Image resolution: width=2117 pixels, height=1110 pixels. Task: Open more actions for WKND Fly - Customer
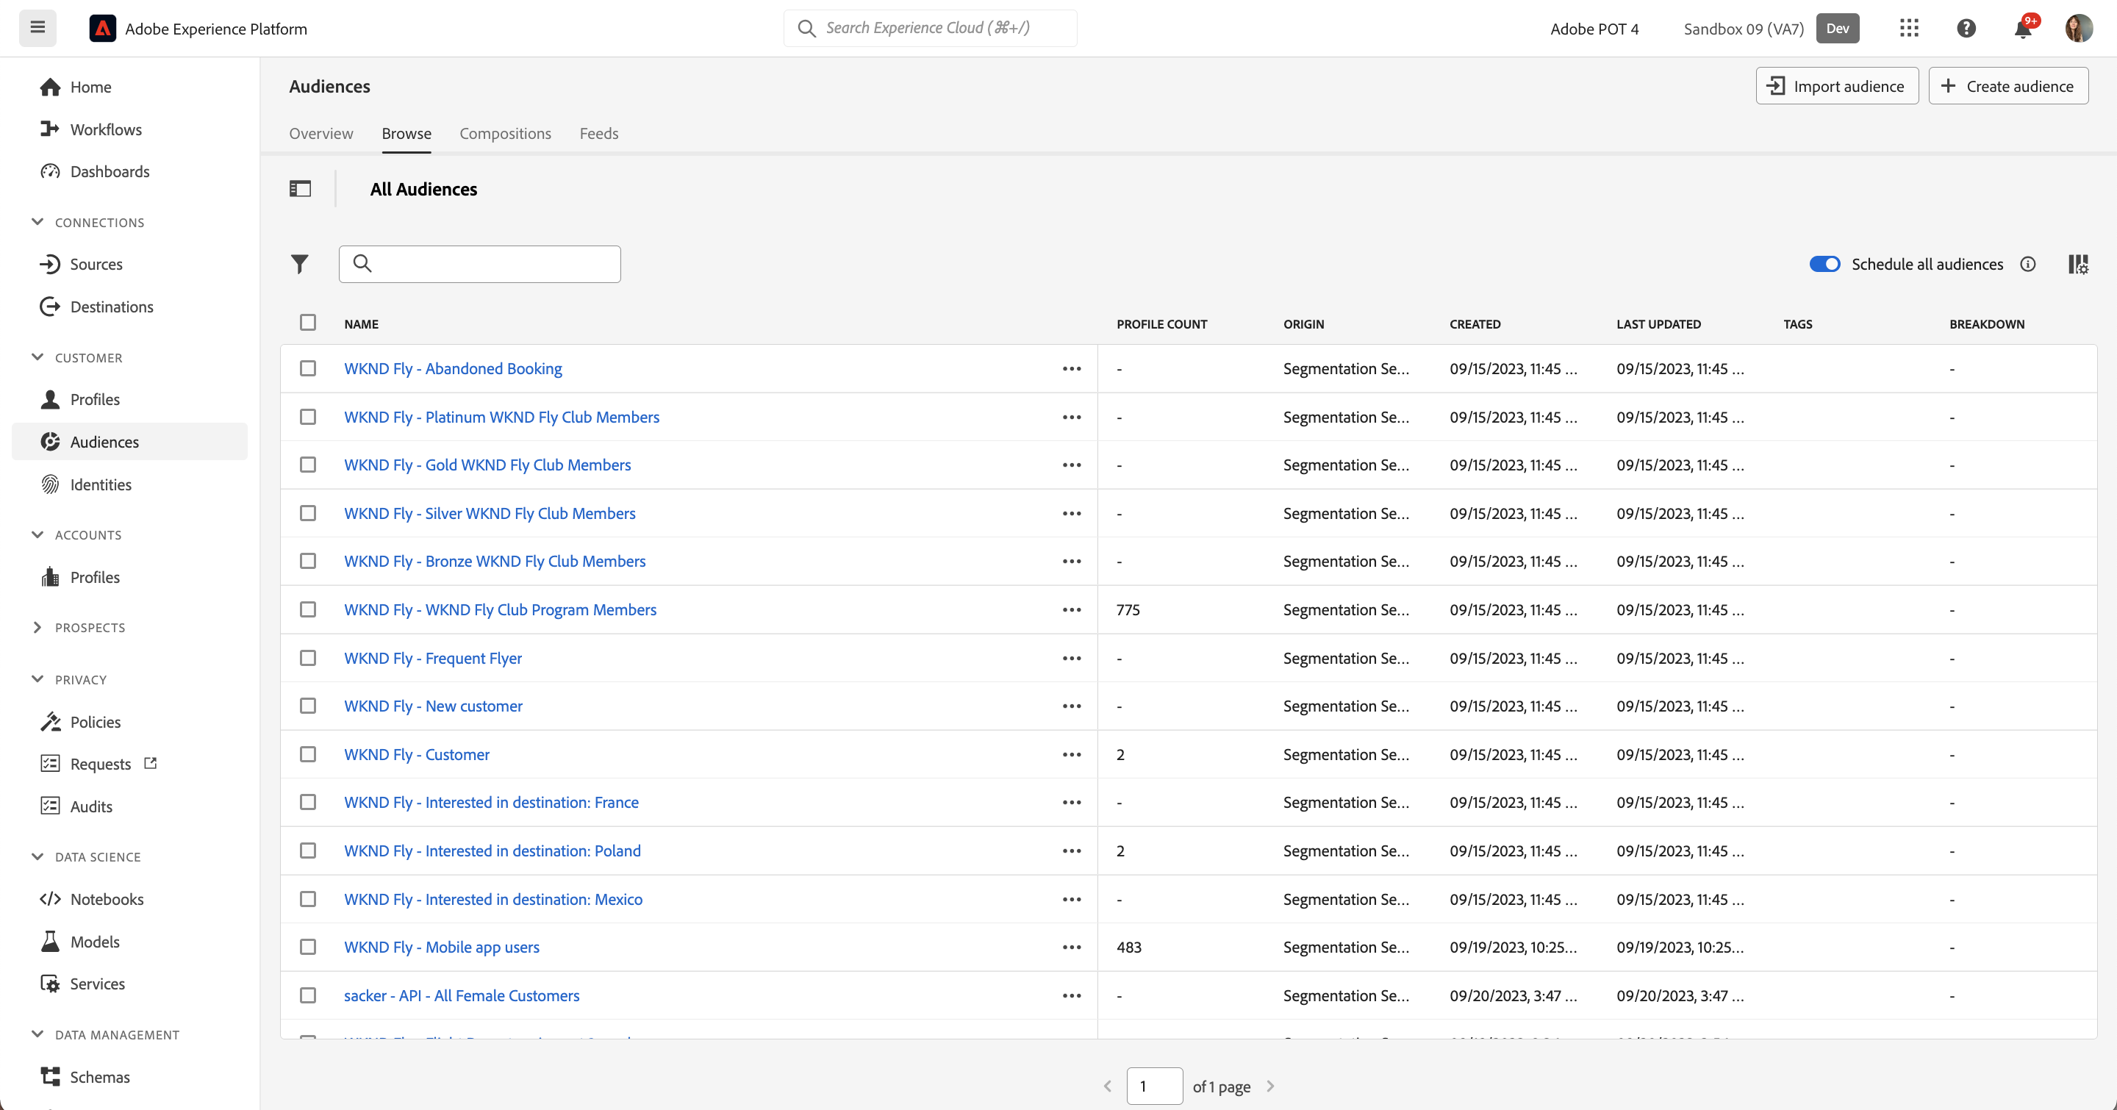1072,754
